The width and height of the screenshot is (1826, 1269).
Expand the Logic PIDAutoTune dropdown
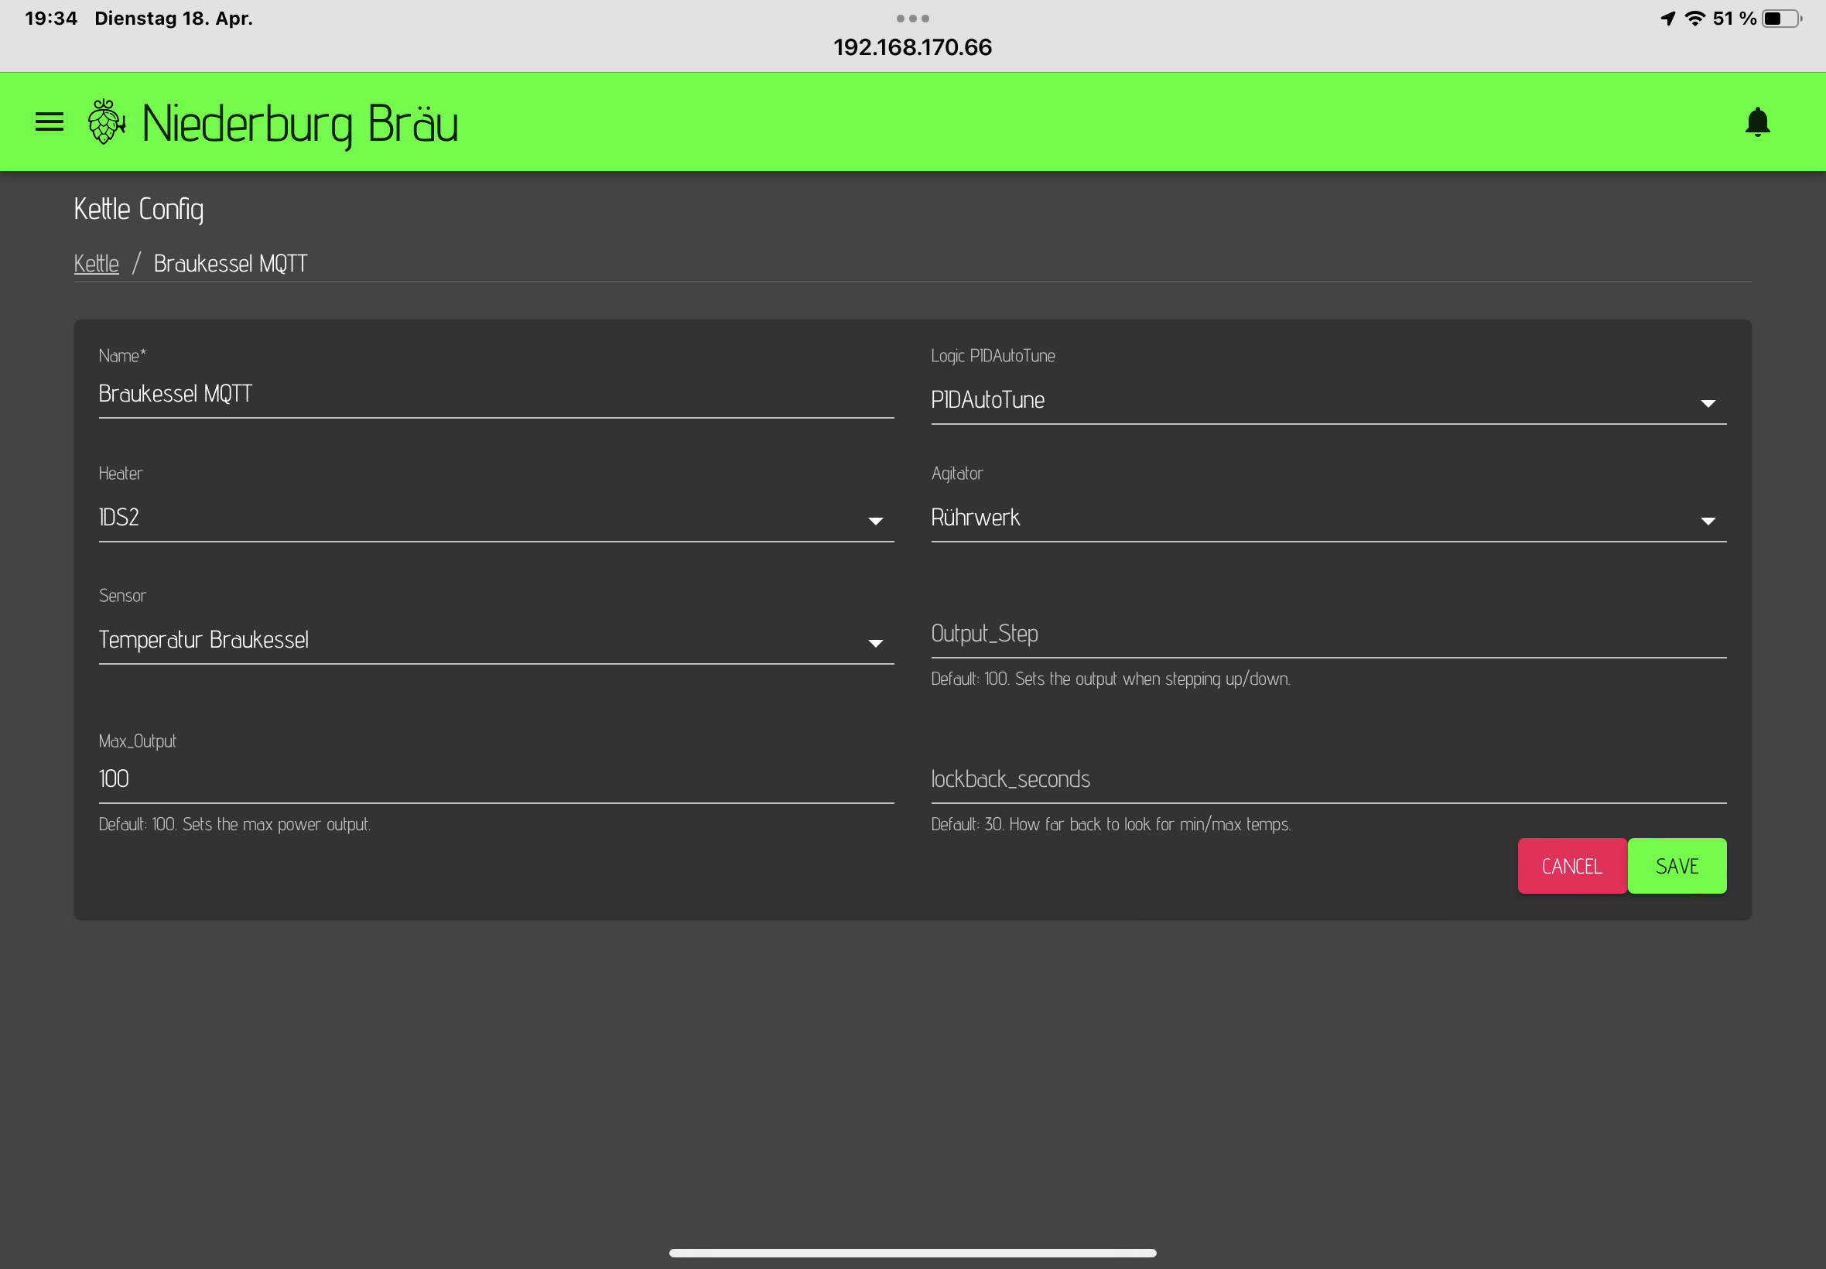[1328, 400]
